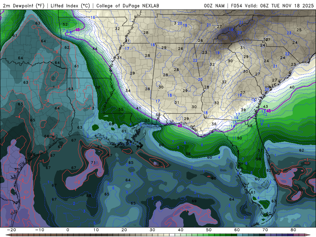Viewport: 316px width, 237px height.
Task: Click the '39' dewpoint value in southeast Georgia
Action: coord(243,110)
